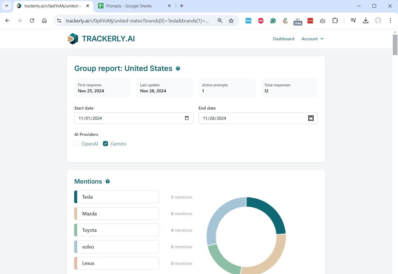
Task: Click the Mentions help question mark icon
Action: (108, 181)
